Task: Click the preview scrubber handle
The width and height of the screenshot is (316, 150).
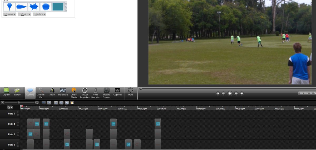Action: pos(141,89)
